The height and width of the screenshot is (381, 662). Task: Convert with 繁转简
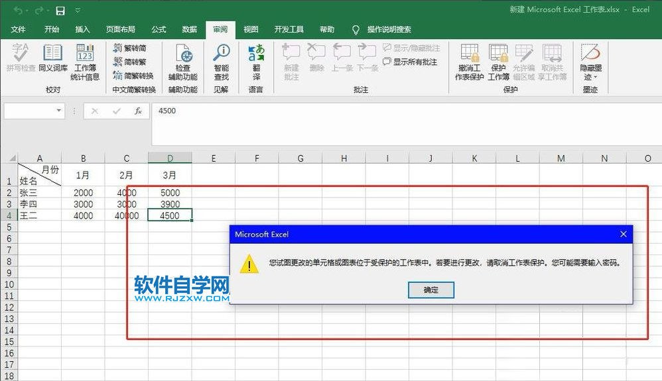coord(129,48)
